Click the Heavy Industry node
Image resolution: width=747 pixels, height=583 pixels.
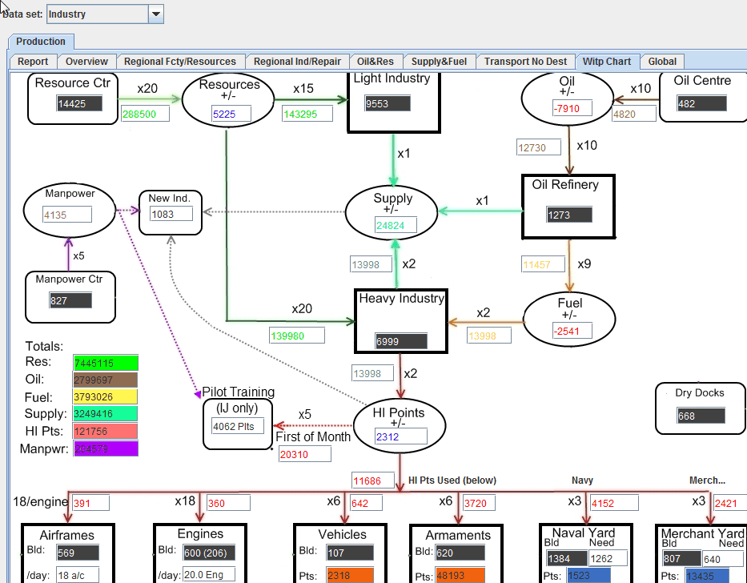401,320
